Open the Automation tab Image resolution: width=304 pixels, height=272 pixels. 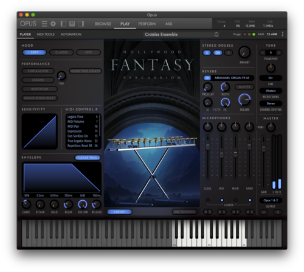[x=71, y=34]
